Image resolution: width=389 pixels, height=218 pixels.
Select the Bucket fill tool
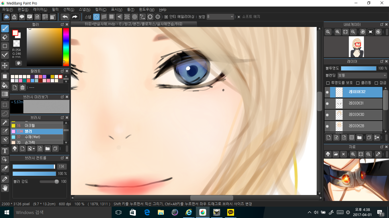click(5, 85)
